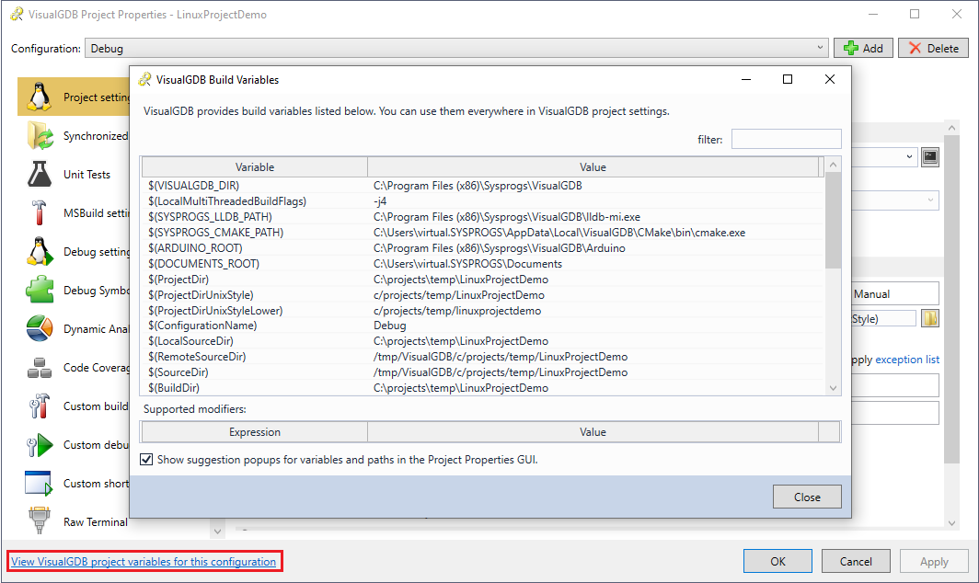
Task: Maximize the VisualGDB Build Variables dialog
Action: (x=788, y=79)
